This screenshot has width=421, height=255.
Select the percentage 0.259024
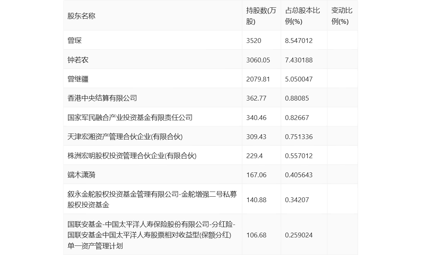coord(298,235)
